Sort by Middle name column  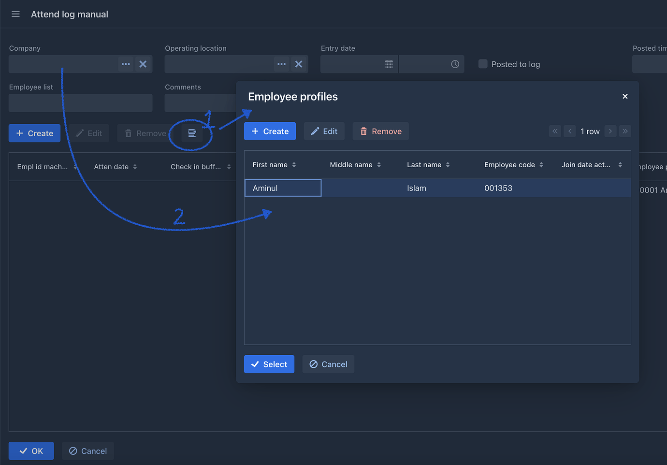tap(355, 165)
